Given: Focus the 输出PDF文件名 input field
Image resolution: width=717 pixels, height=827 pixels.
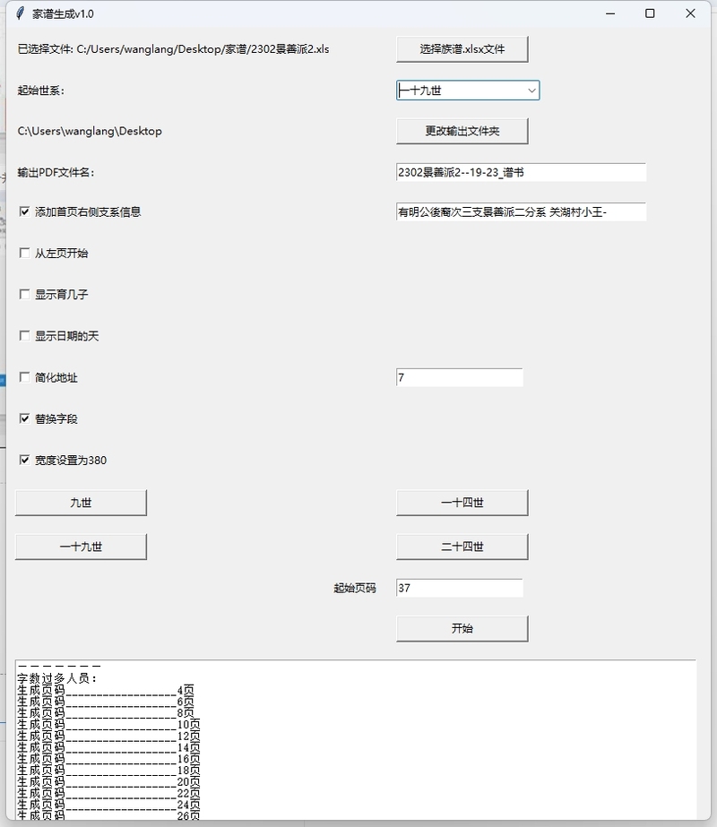Looking at the screenshot, I should point(521,172).
